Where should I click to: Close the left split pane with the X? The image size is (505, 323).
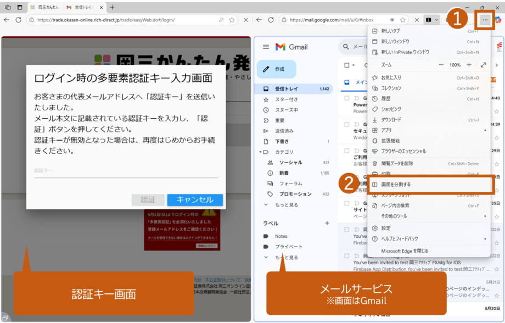pos(246,20)
